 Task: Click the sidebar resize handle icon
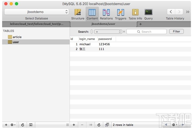(x=67, y=125)
